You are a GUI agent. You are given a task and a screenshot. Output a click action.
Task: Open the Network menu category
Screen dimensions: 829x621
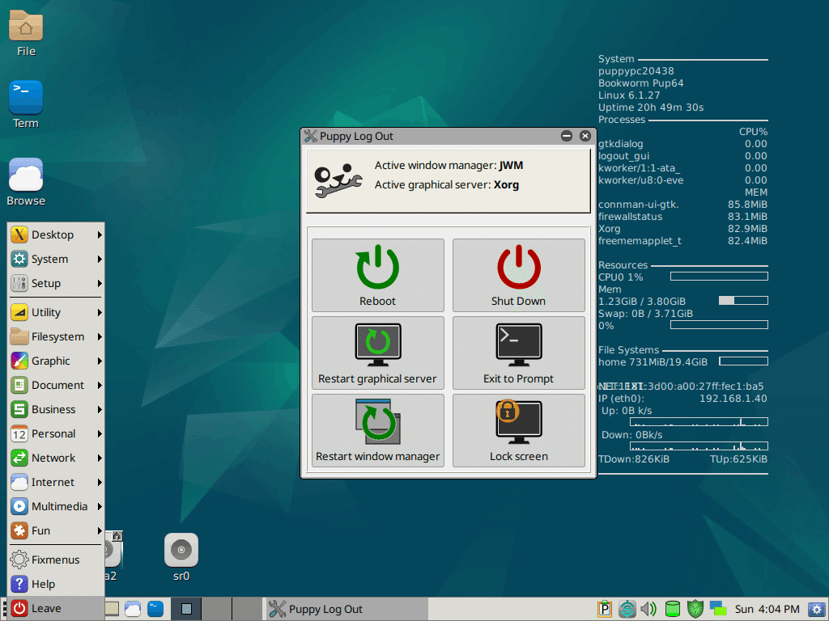point(56,458)
